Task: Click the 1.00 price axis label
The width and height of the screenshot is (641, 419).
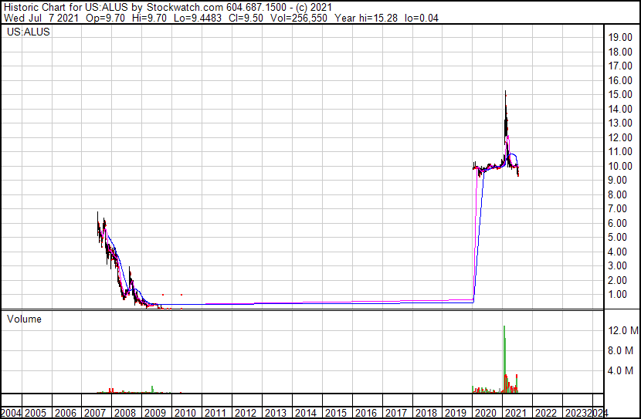Action: pyautogui.click(x=622, y=295)
